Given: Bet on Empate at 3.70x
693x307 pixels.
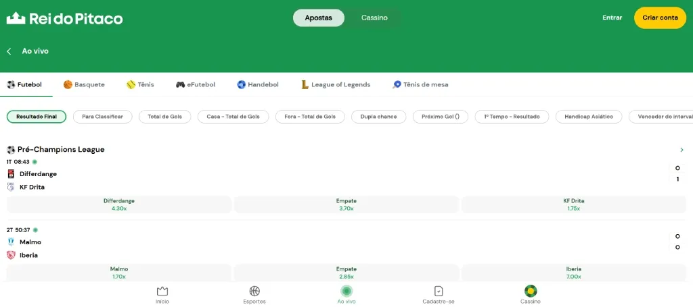Looking at the screenshot, I should (346, 204).
